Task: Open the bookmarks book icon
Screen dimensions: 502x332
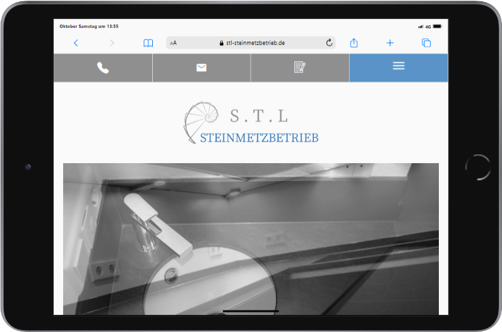Action: point(148,43)
